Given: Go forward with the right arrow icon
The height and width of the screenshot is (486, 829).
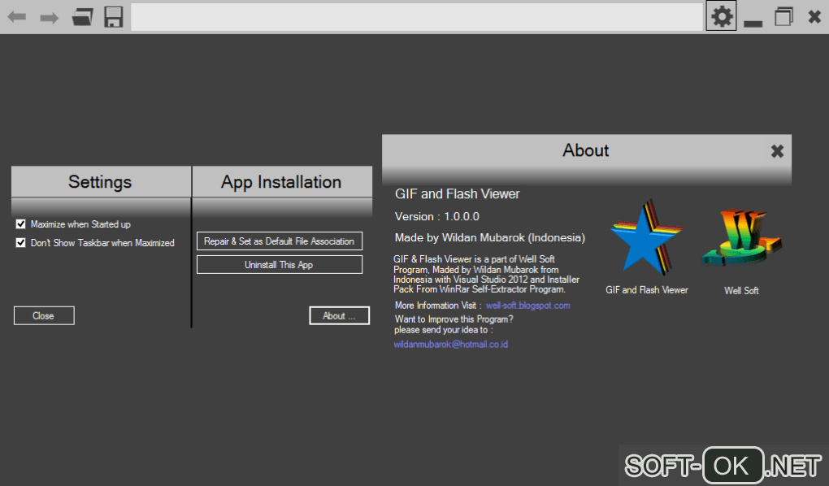Looking at the screenshot, I should click(49, 18).
